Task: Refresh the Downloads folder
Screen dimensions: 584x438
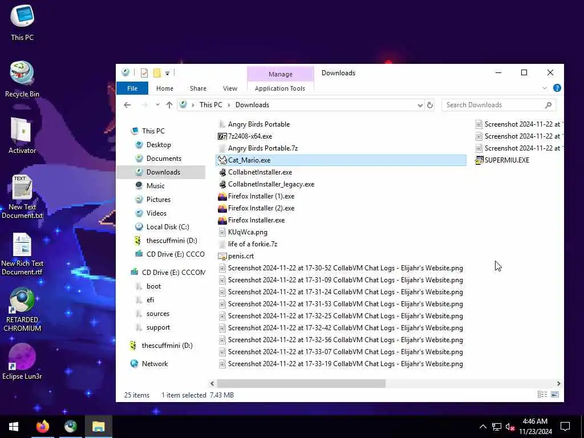Action: pyautogui.click(x=430, y=106)
